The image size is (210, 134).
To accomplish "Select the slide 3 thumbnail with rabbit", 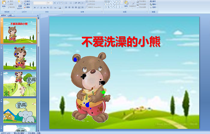I will coord(20,84).
